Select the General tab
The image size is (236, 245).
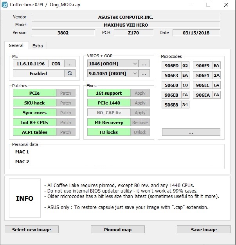16,45
